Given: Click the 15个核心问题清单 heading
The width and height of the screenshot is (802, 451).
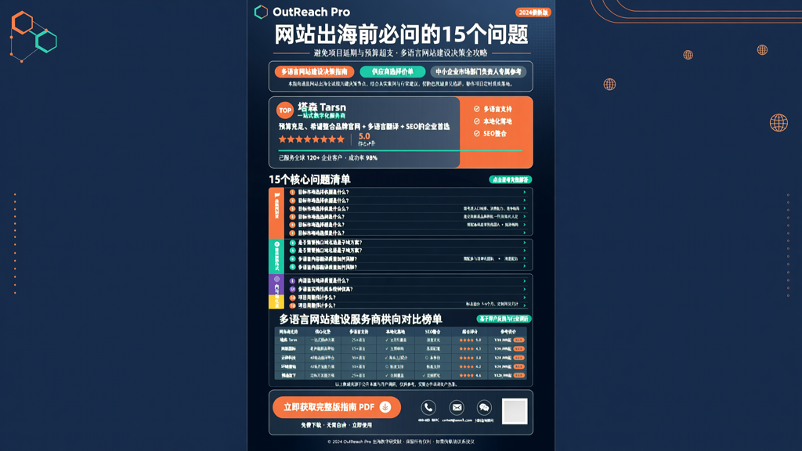Looking at the screenshot, I should tap(309, 179).
